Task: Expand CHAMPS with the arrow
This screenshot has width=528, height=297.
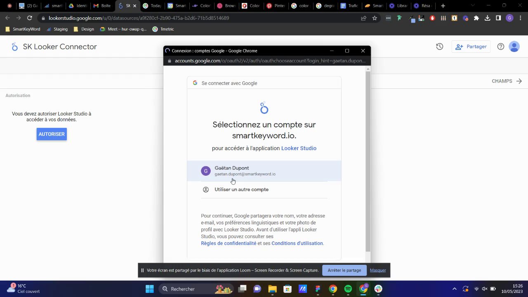Action: click(x=519, y=81)
